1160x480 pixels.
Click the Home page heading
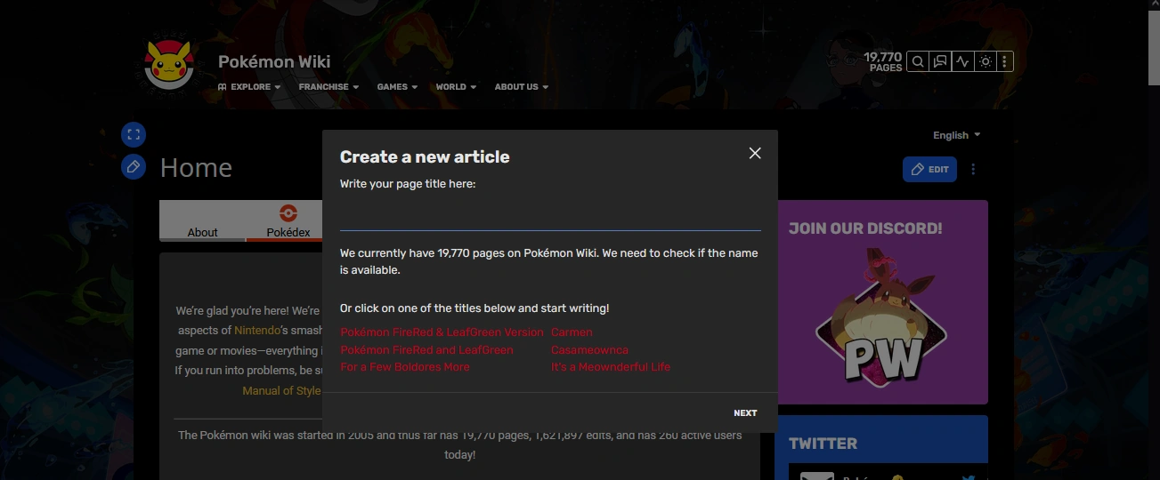196,168
